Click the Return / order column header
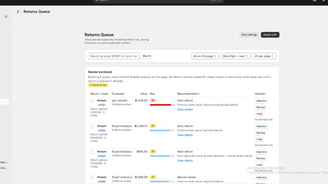This screenshot has width=328, height=184. pyautogui.click(x=99, y=94)
